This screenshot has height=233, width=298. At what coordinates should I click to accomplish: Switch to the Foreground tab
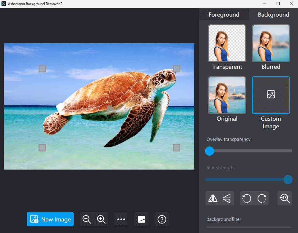point(224,14)
